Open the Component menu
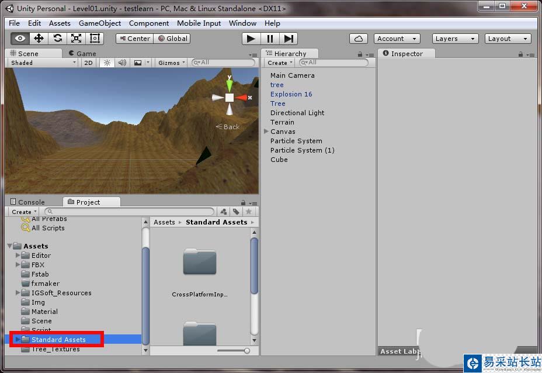542x373 pixels. [x=149, y=23]
